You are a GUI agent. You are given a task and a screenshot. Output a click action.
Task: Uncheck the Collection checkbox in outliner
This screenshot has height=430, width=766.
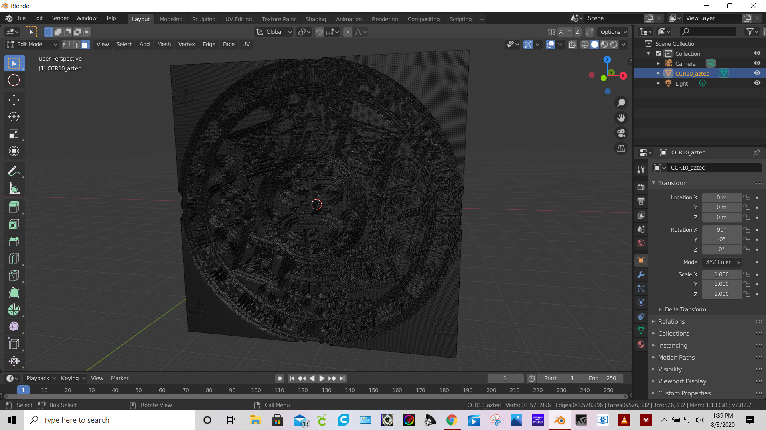coord(658,53)
